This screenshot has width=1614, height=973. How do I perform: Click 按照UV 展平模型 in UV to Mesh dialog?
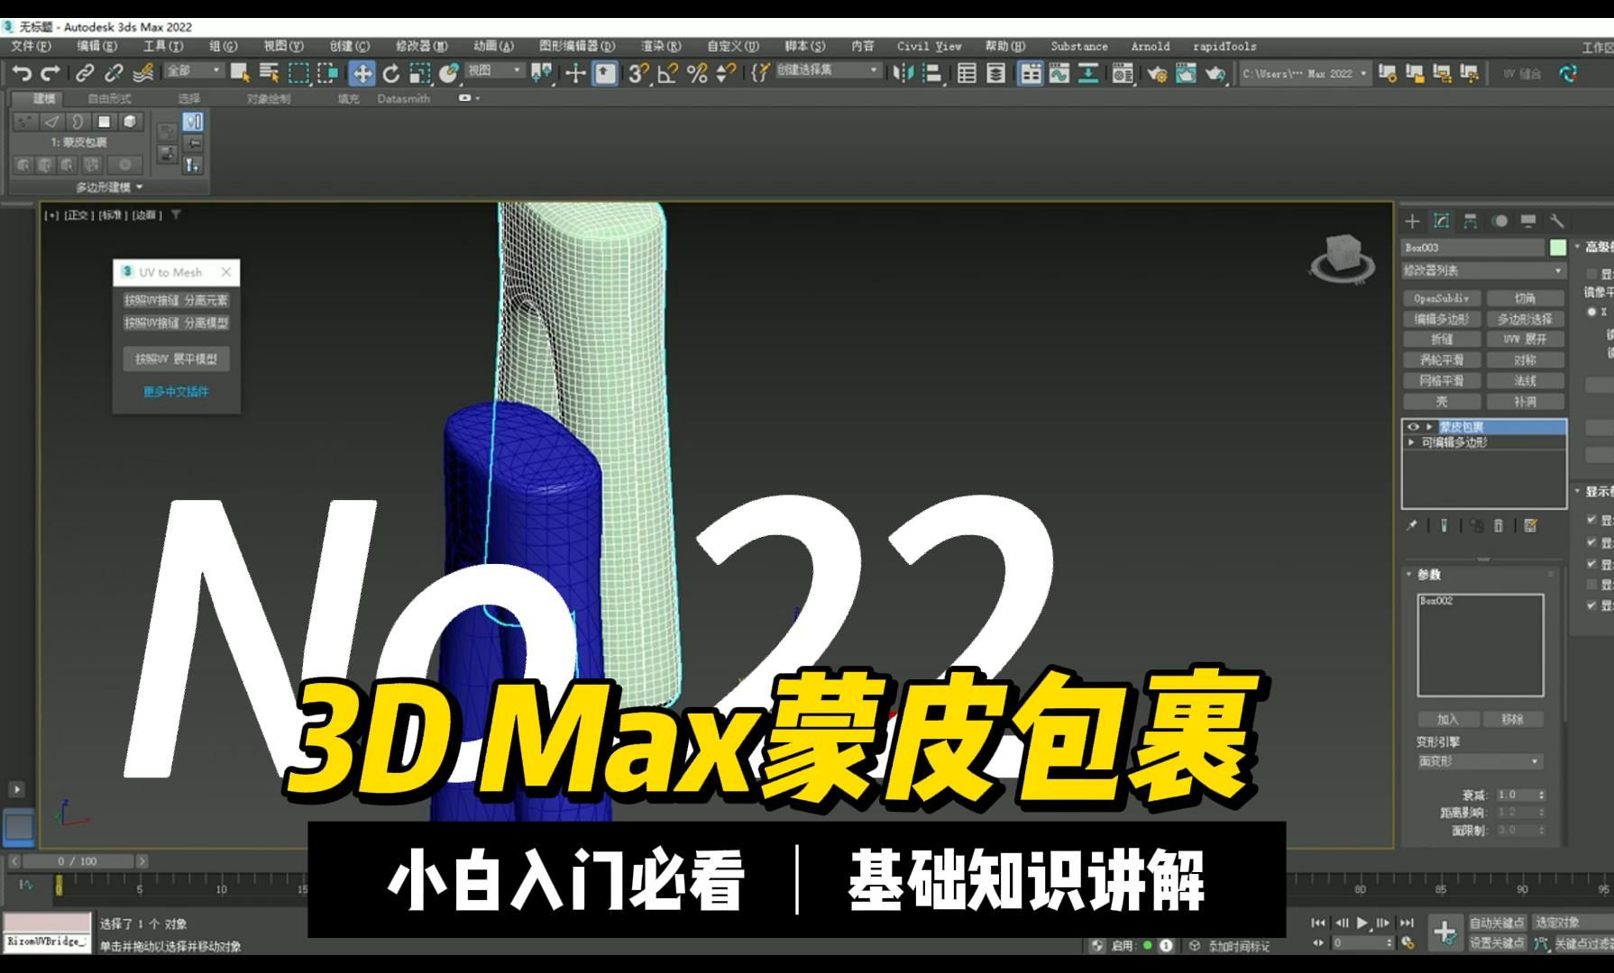[x=177, y=359]
